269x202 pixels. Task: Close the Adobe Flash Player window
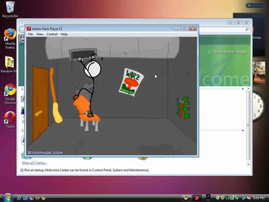click(193, 29)
